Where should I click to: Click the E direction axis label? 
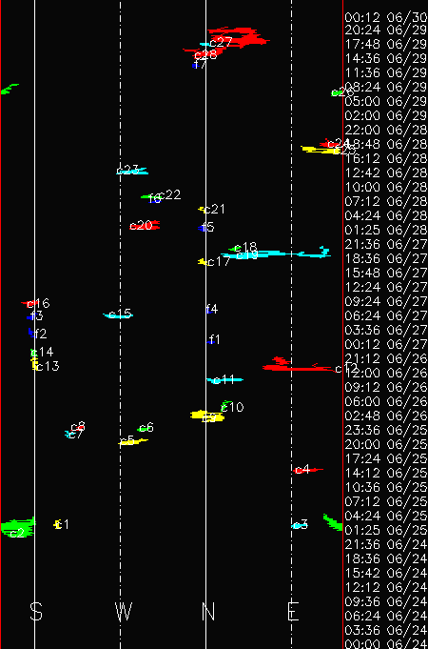[x=293, y=611]
